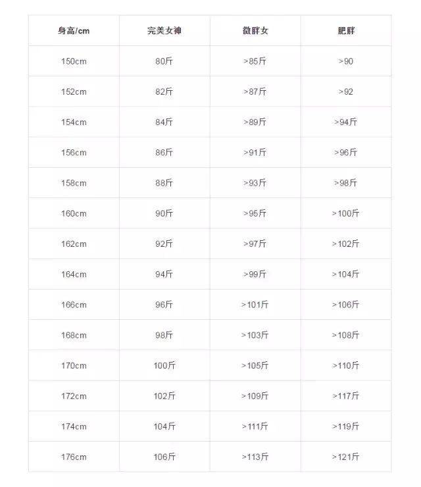This screenshot has height=487, width=421.
Task: Click the 微胖女 column header
Action: click(x=255, y=31)
